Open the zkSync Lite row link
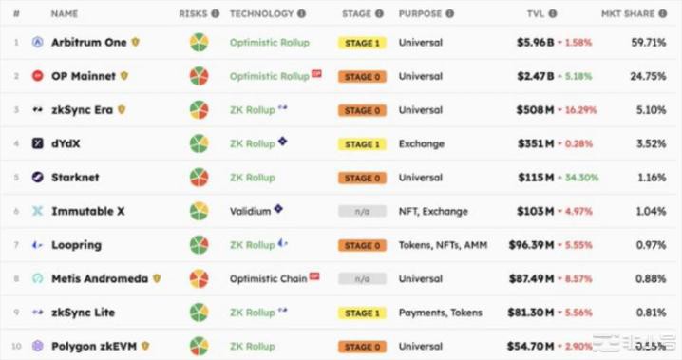The image size is (682, 360). point(83,313)
